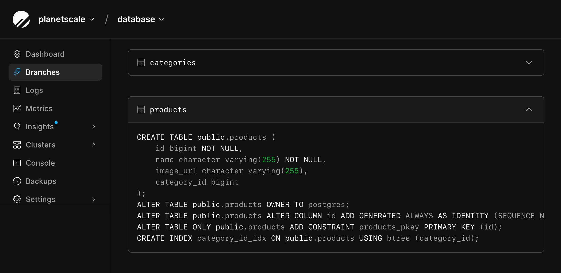Click the Insights lightbulb icon
This screenshot has width=561, height=273.
pyautogui.click(x=17, y=127)
